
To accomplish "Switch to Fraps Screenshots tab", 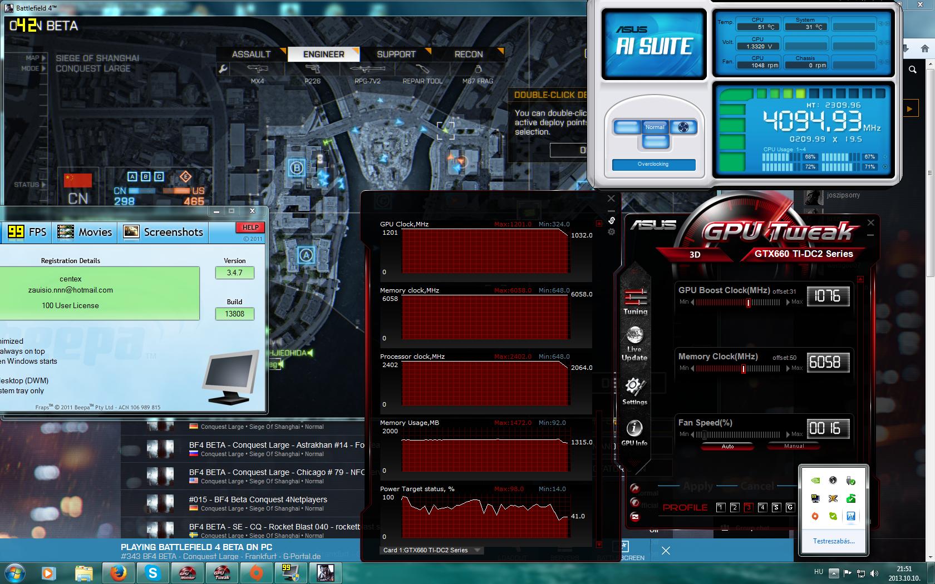I will click(163, 232).
